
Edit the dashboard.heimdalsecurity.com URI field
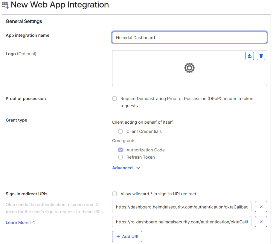coord(182,207)
